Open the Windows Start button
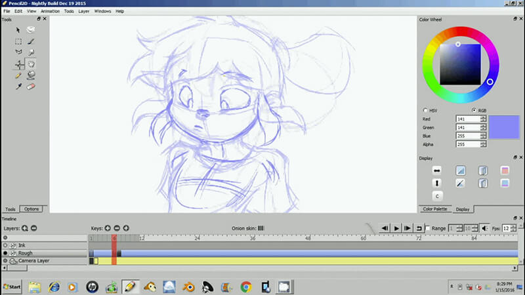This screenshot has width=525, height=295. (x=12, y=287)
